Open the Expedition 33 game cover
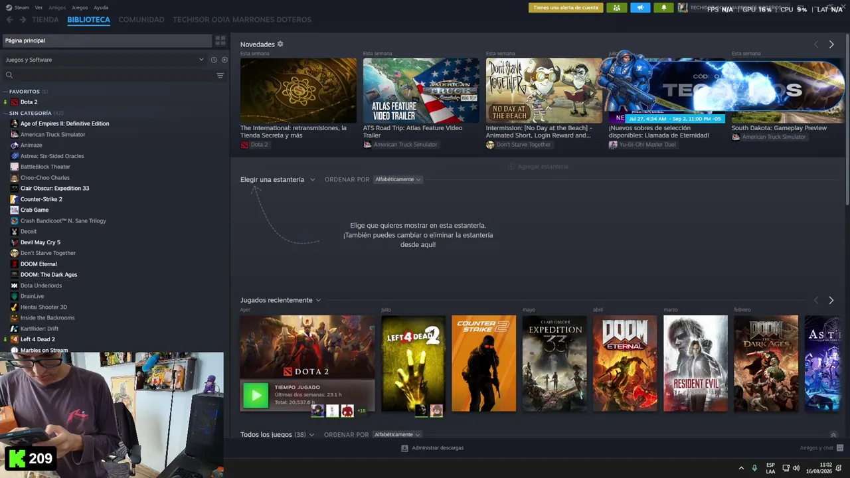The height and width of the screenshot is (478, 850). tap(554, 363)
